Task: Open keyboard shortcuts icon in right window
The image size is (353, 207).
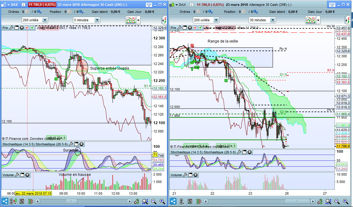Action: [x=332, y=5]
